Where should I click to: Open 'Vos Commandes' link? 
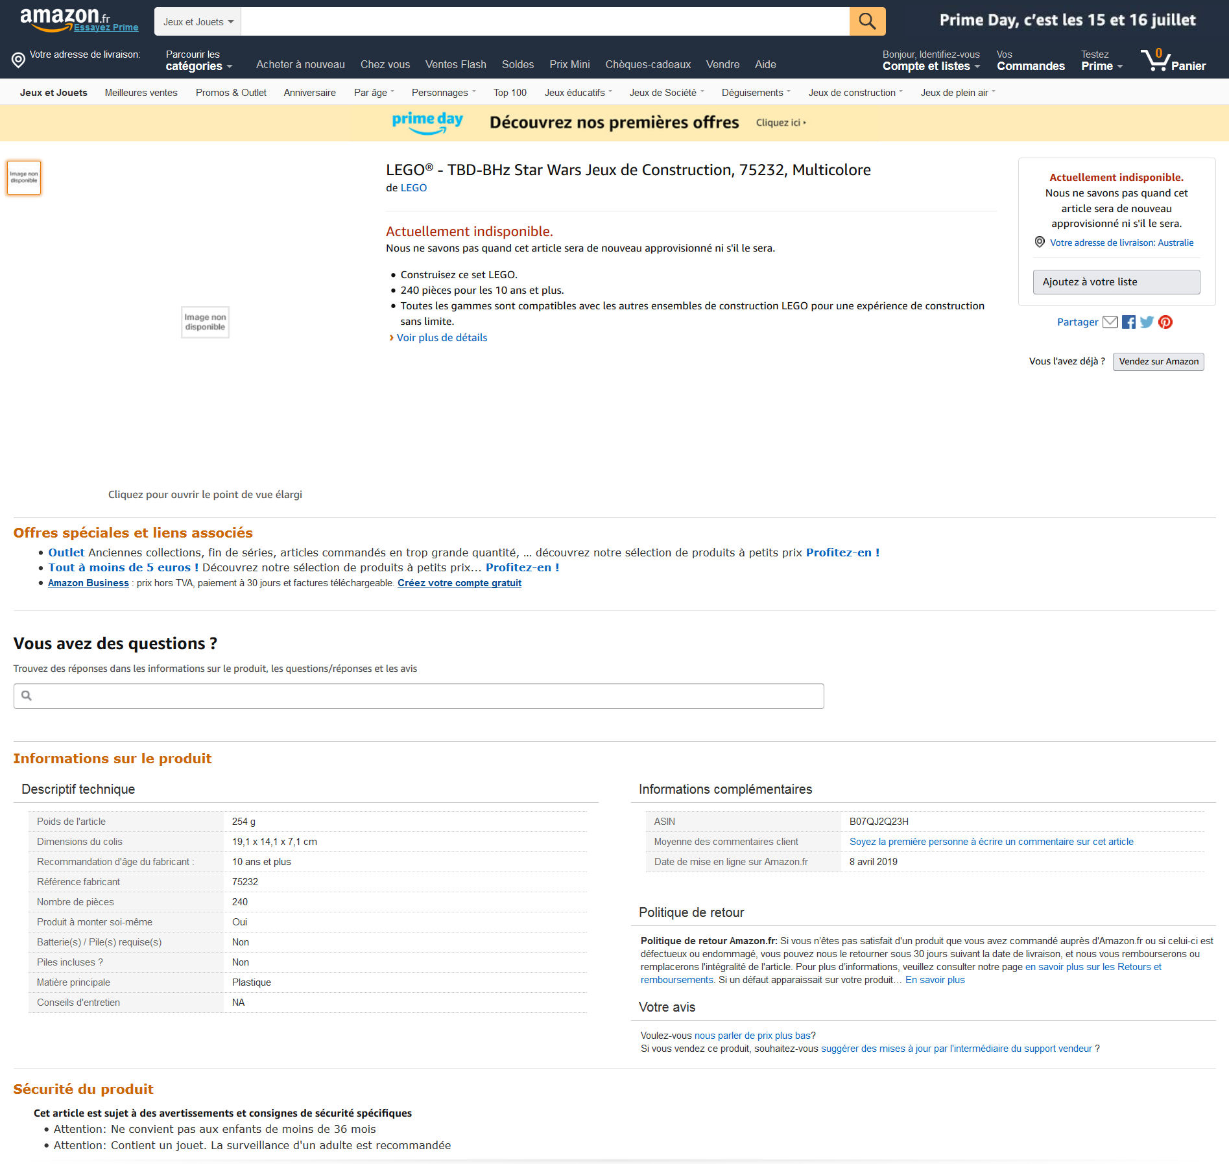(x=1031, y=60)
